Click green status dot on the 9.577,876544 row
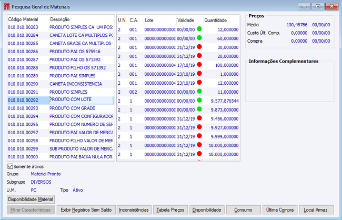The height and width of the screenshot is (220, 342). point(199,100)
